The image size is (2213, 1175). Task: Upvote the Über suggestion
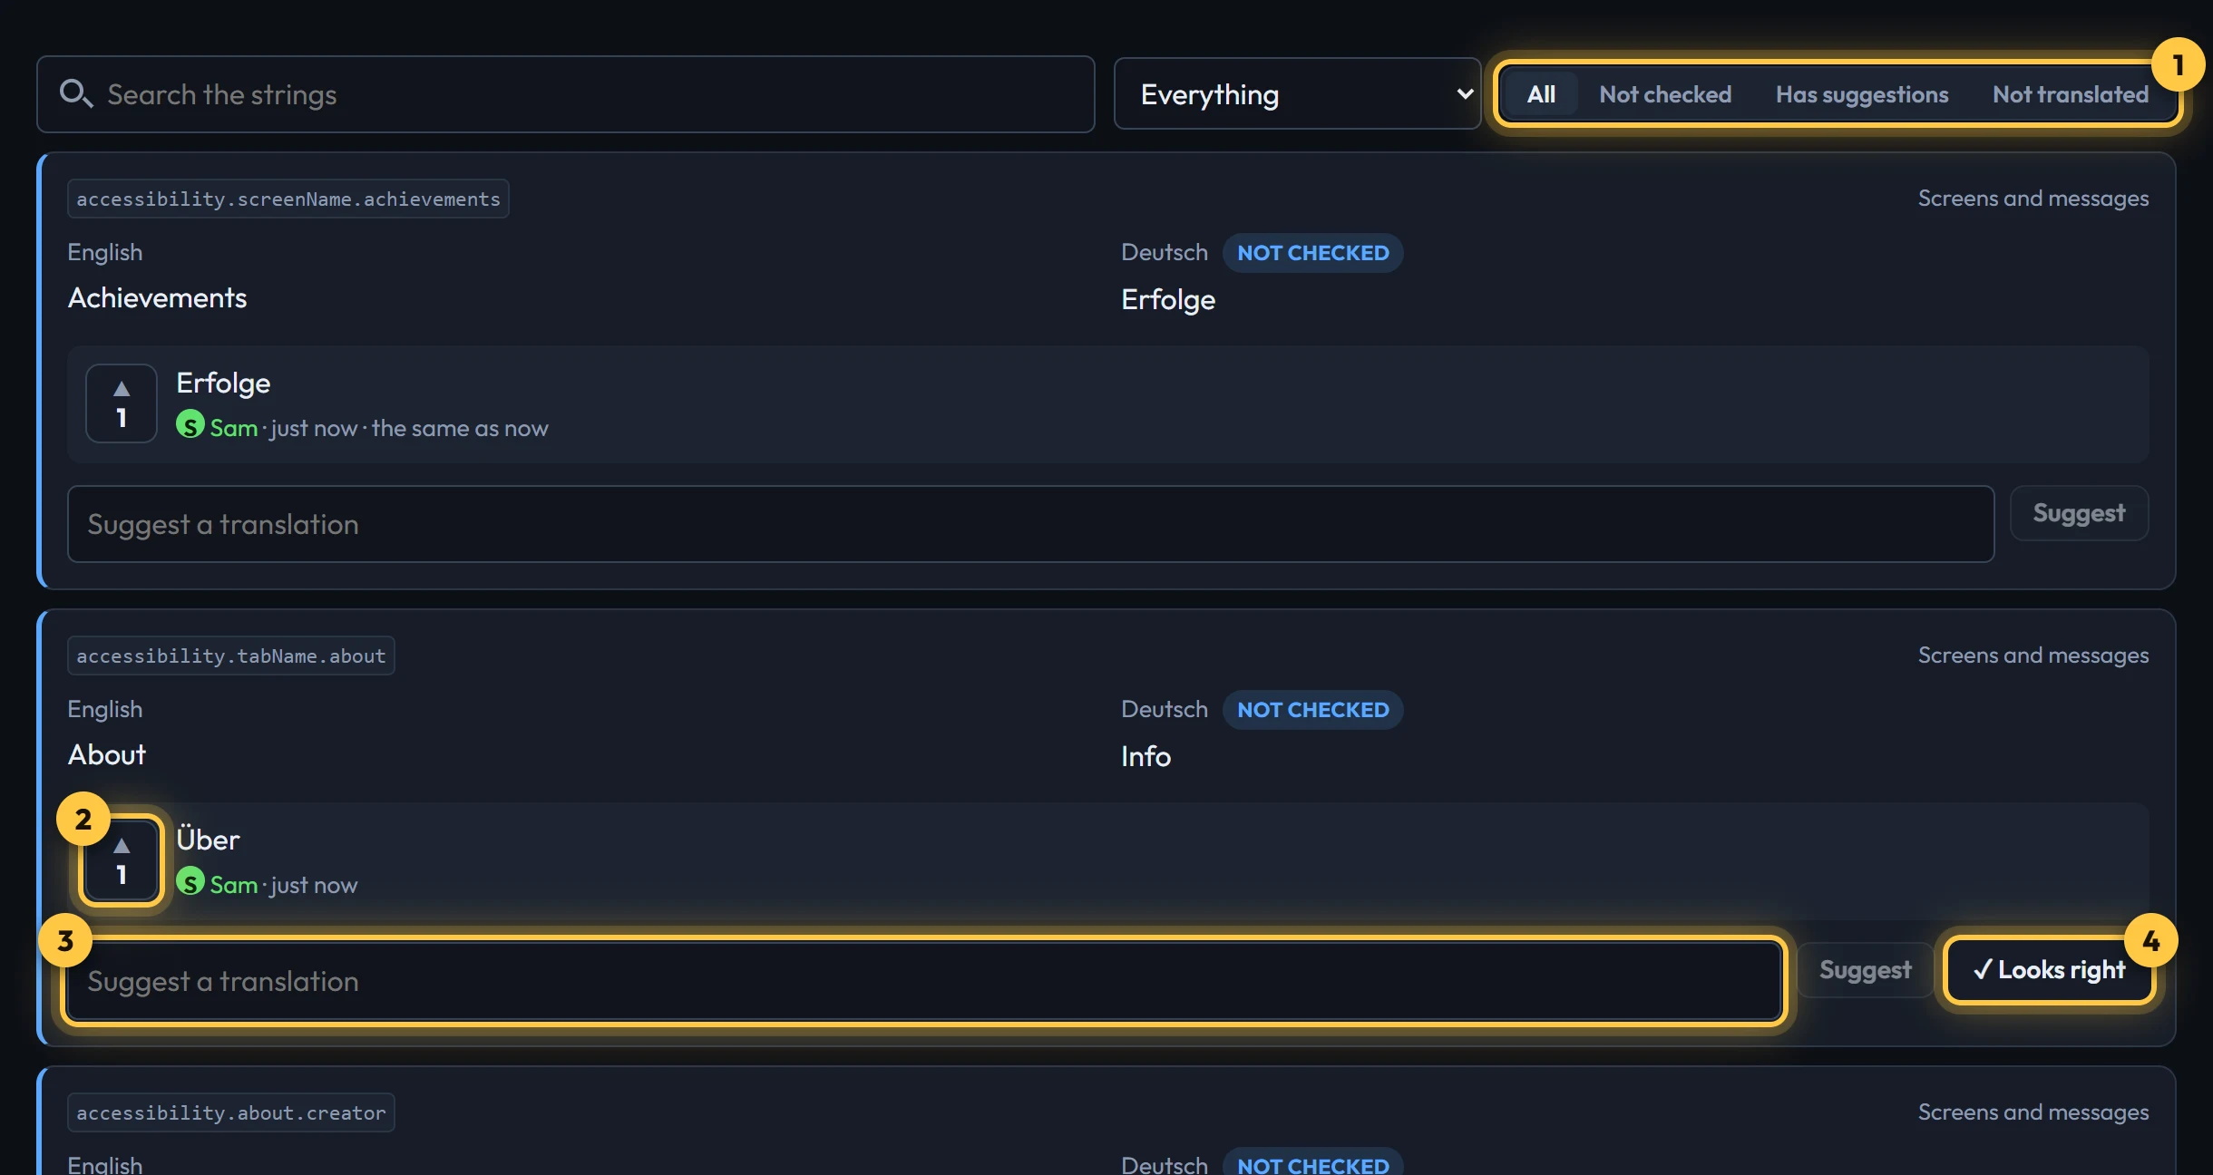[122, 860]
